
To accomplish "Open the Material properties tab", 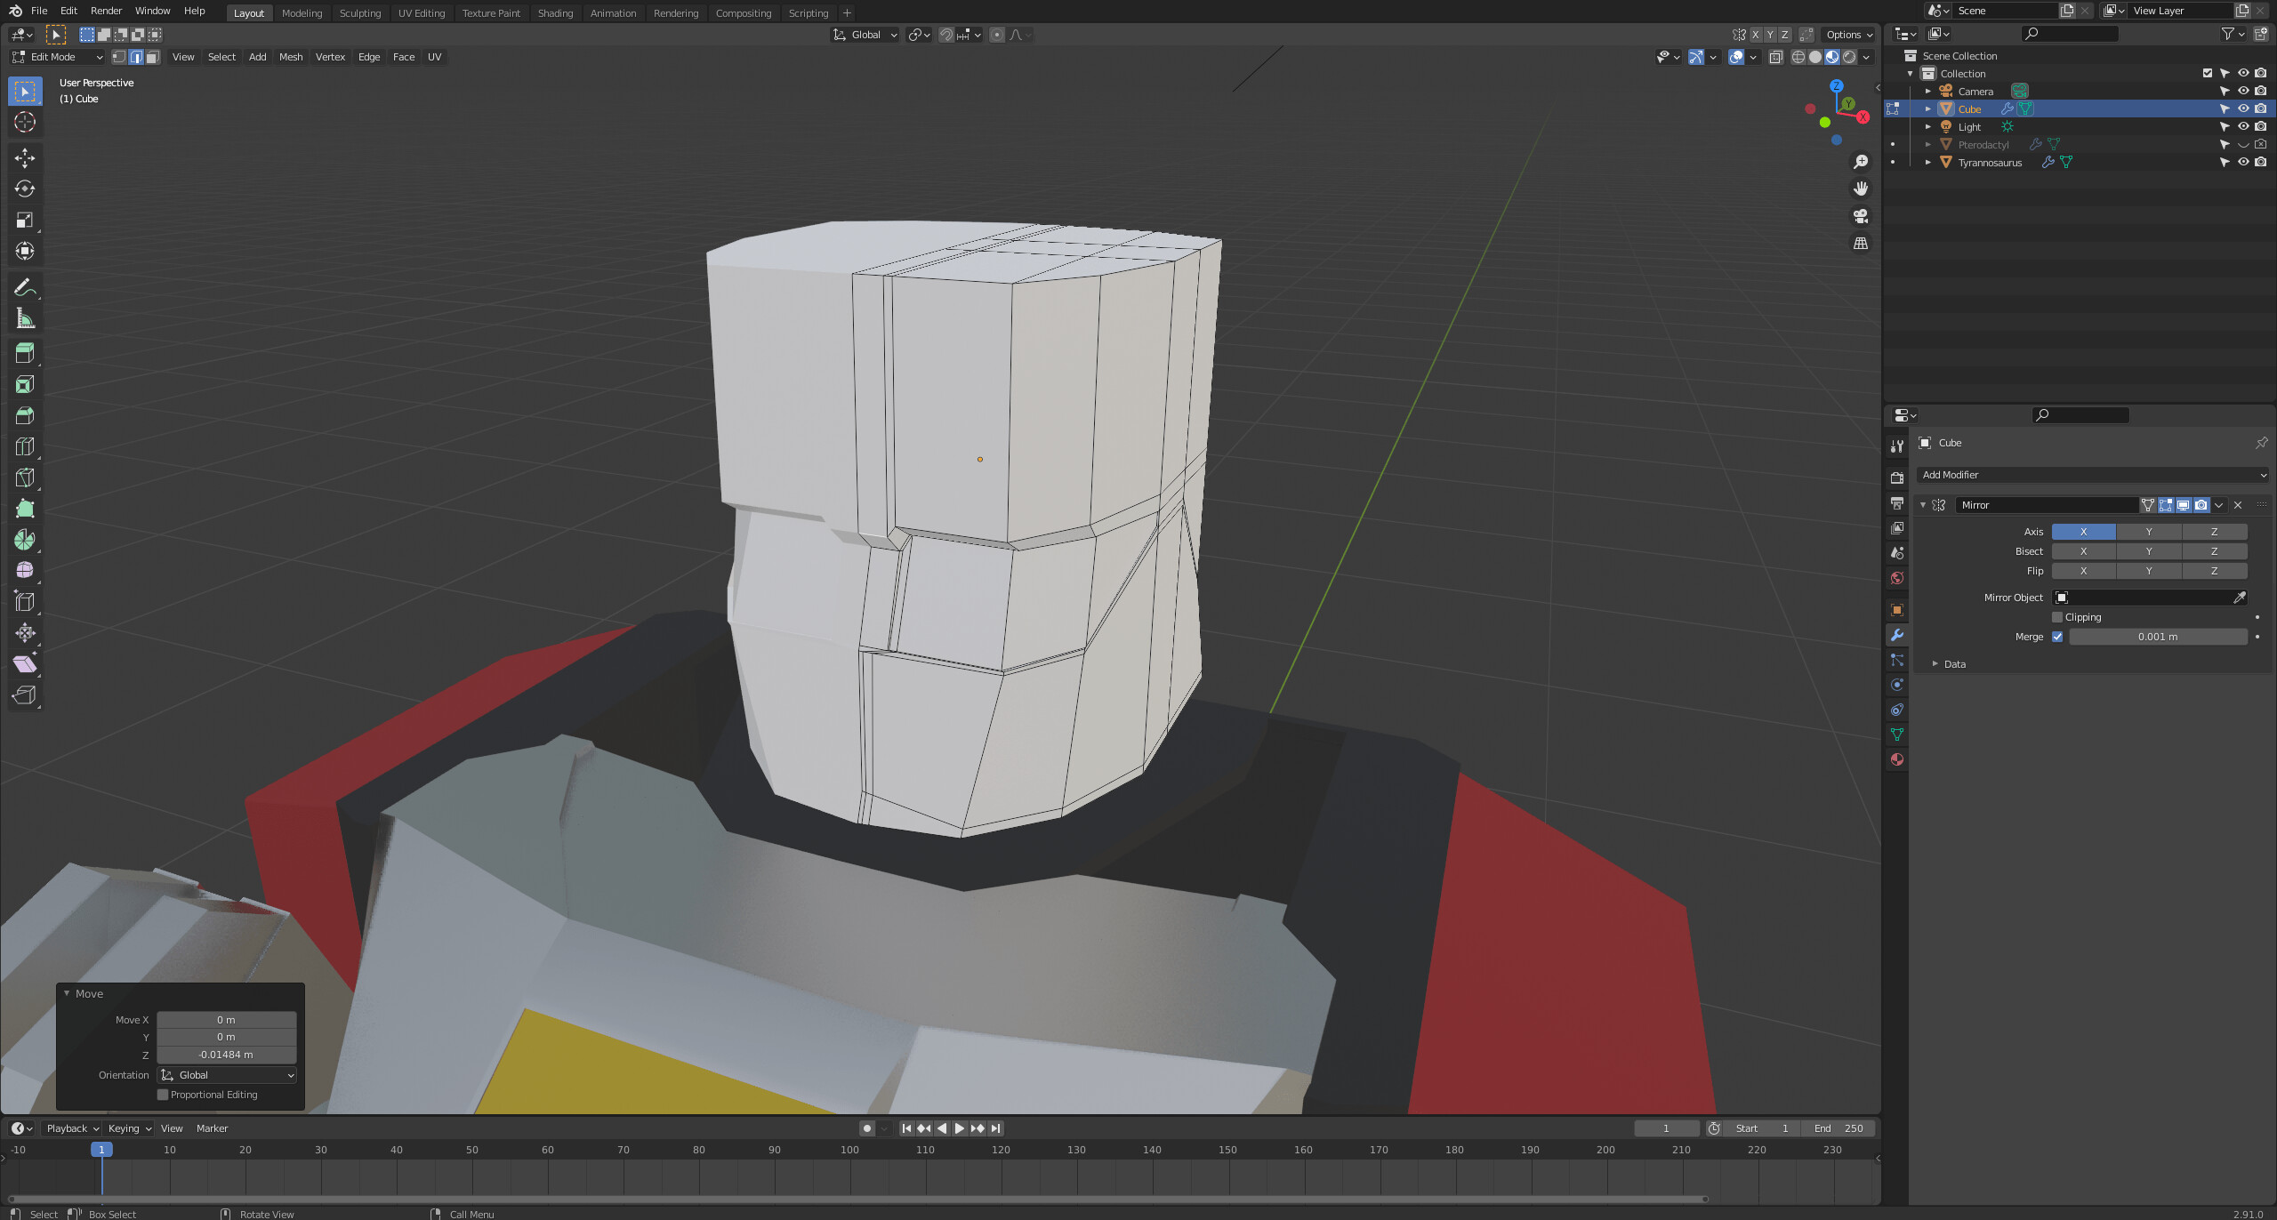I will [x=1897, y=759].
